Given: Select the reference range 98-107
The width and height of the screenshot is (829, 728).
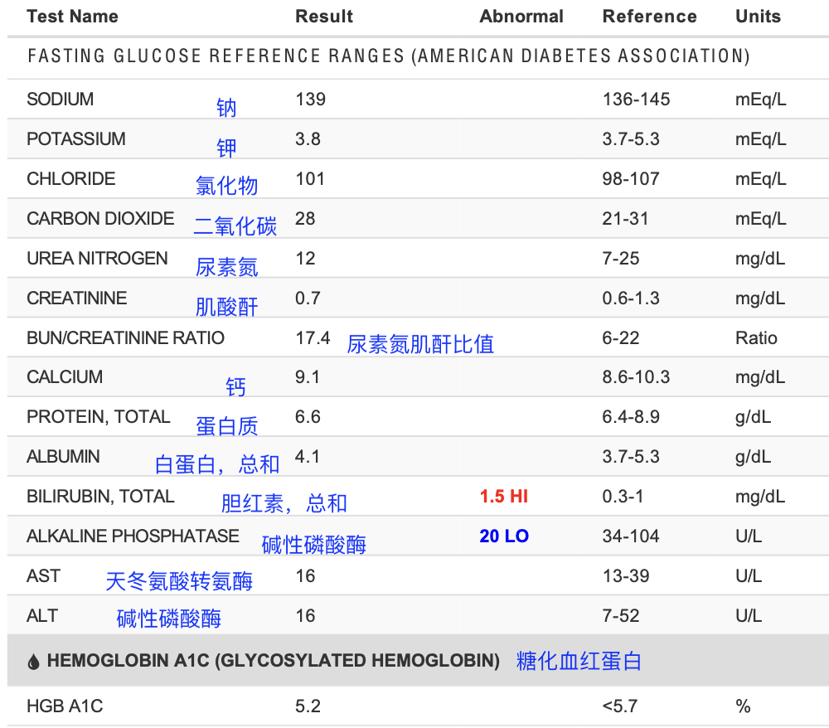Looking at the screenshot, I should (631, 179).
